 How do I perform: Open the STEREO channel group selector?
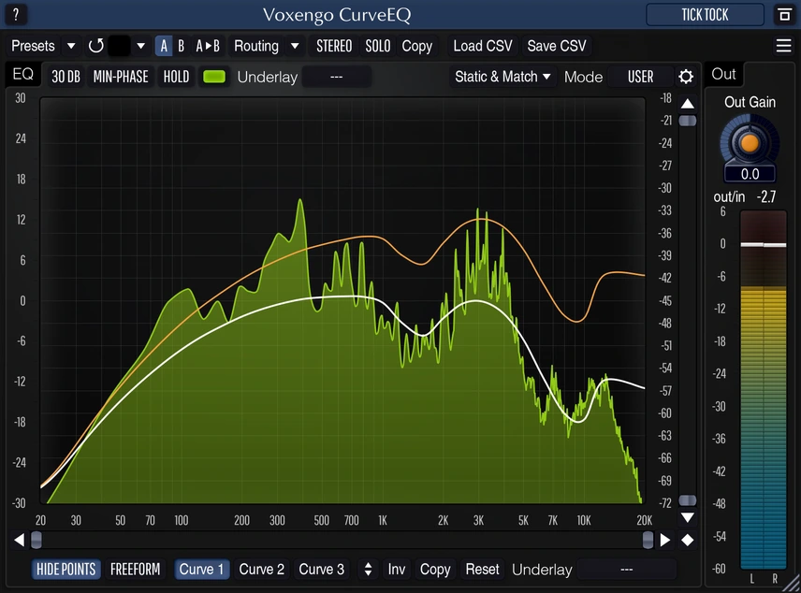334,46
